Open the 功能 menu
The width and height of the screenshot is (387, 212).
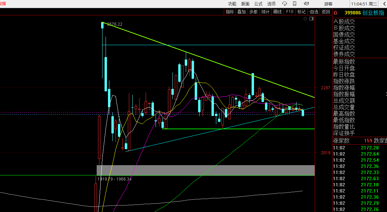click(232, 4)
